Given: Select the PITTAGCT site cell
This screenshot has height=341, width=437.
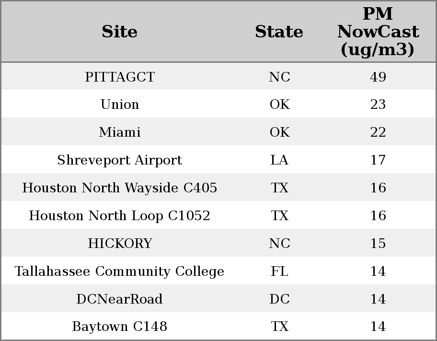Looking at the screenshot, I should [x=119, y=77].
